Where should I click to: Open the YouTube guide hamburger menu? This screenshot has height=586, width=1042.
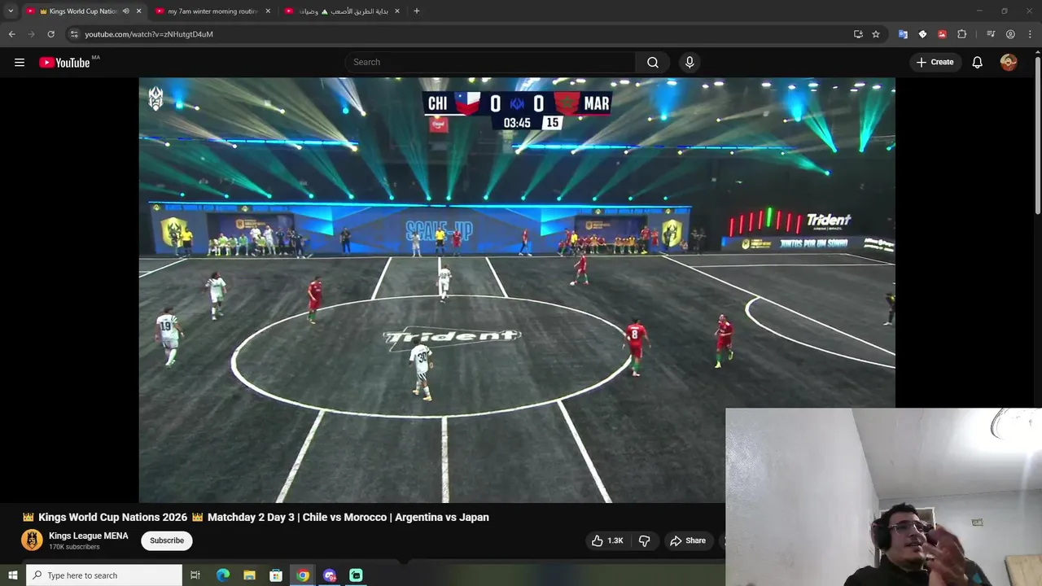[x=20, y=62]
